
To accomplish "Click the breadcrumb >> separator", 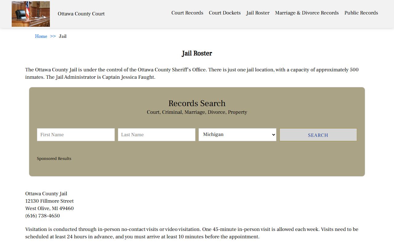I will pyautogui.click(x=53, y=36).
